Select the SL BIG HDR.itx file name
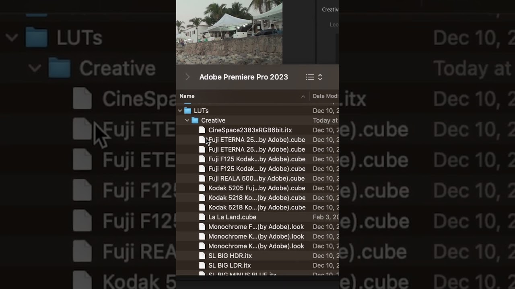 pyautogui.click(x=230, y=256)
